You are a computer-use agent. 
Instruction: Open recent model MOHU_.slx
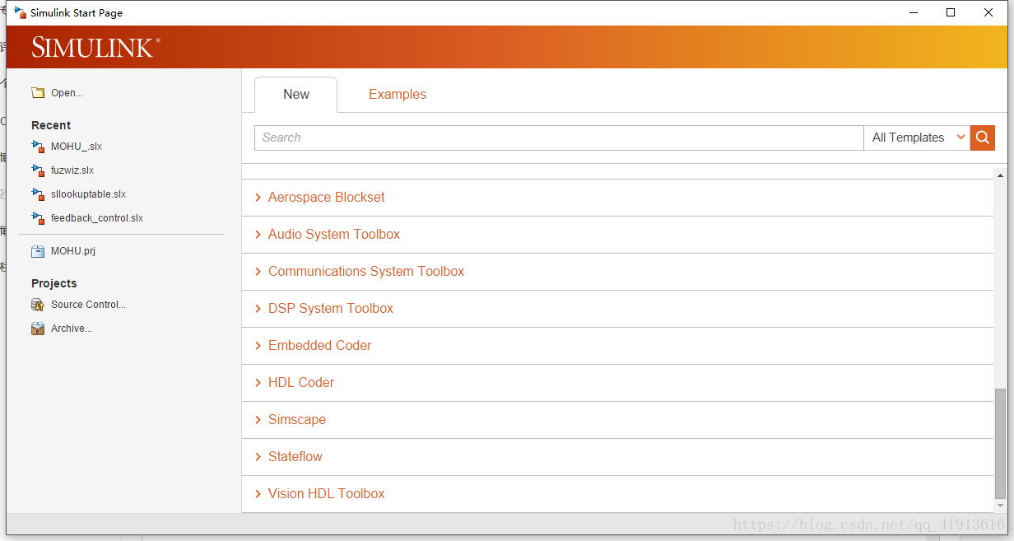[77, 147]
